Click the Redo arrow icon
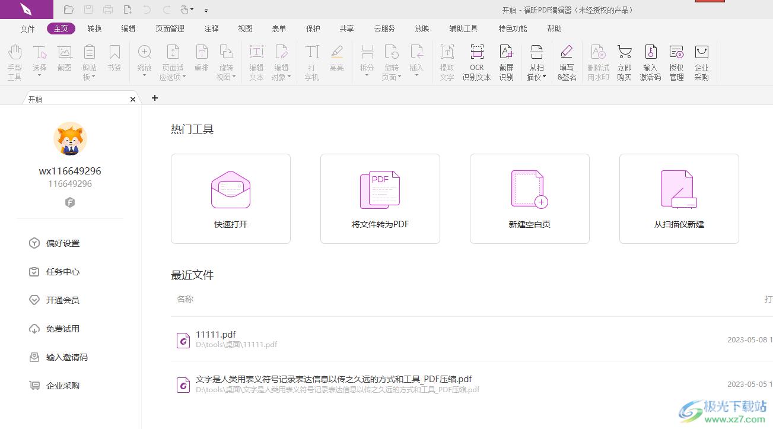 [x=167, y=9]
